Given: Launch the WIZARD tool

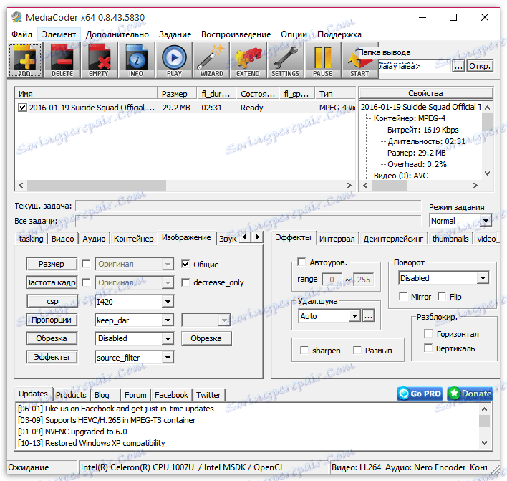Looking at the screenshot, I should coord(211,60).
